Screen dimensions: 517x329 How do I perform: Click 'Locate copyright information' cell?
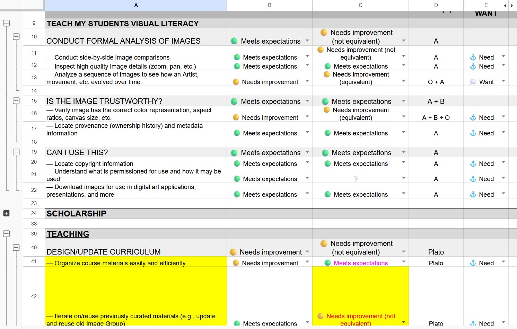136,162
